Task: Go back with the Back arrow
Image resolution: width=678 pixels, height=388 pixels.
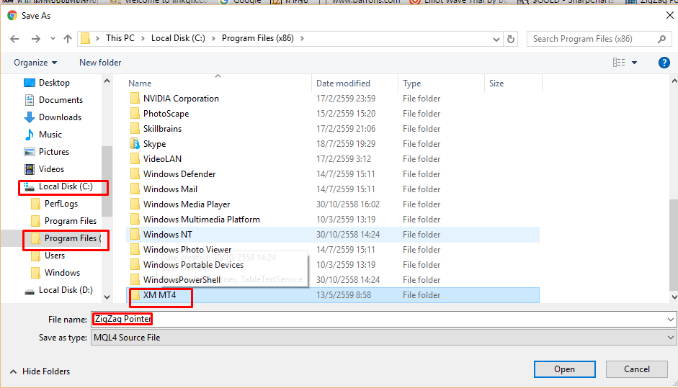Action: pyautogui.click(x=14, y=39)
